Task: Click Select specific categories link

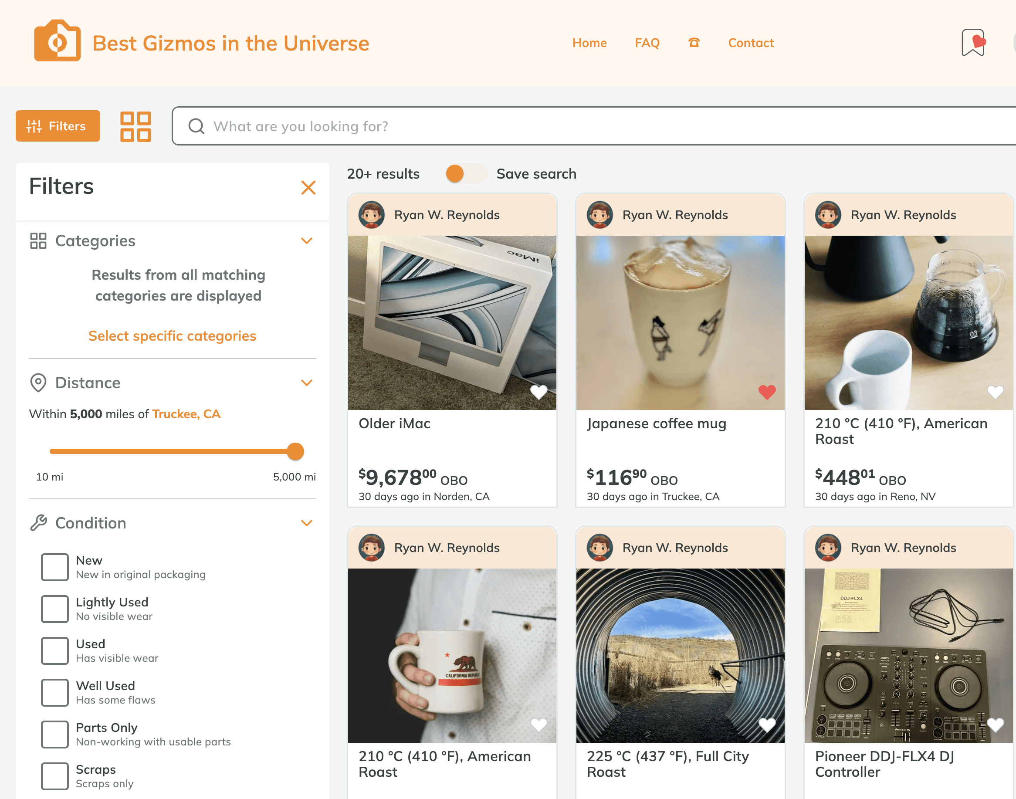Action: [172, 336]
